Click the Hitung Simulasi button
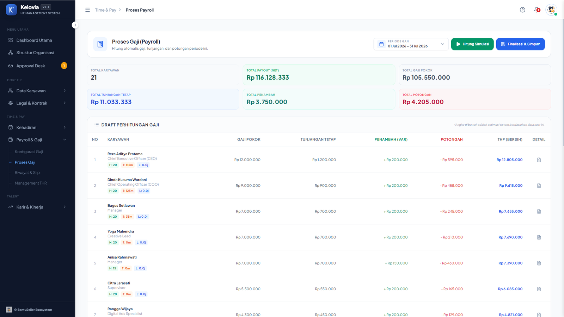 tap(472, 44)
